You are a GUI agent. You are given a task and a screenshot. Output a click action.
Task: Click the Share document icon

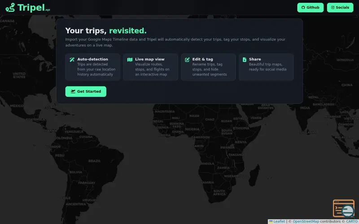click(245, 60)
